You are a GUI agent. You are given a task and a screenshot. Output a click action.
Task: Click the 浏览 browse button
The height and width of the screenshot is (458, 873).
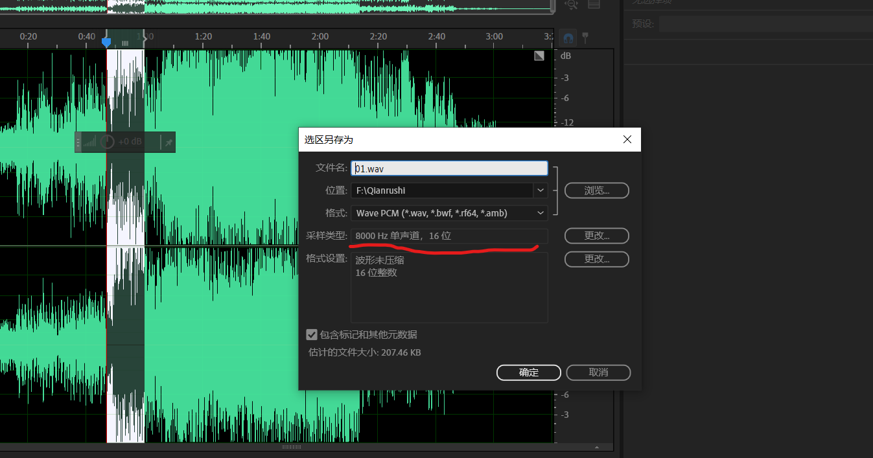pyautogui.click(x=596, y=190)
